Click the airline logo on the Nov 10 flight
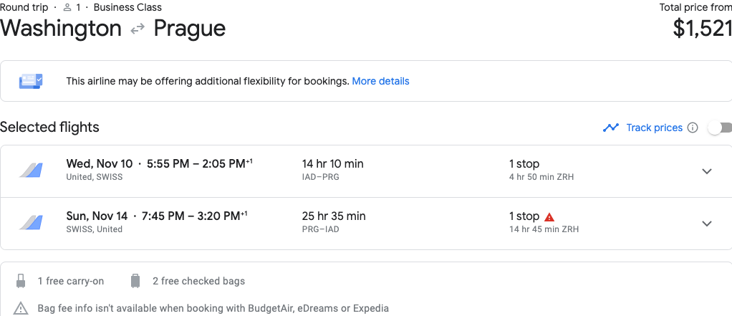The width and height of the screenshot is (732, 316). pos(31,171)
